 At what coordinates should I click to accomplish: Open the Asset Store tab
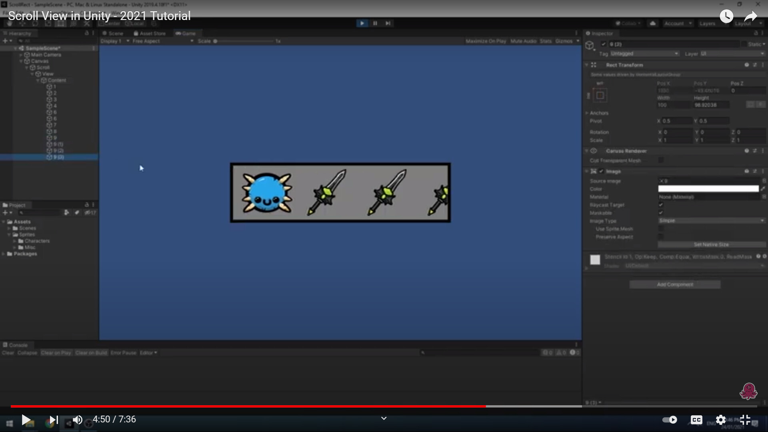(150, 34)
